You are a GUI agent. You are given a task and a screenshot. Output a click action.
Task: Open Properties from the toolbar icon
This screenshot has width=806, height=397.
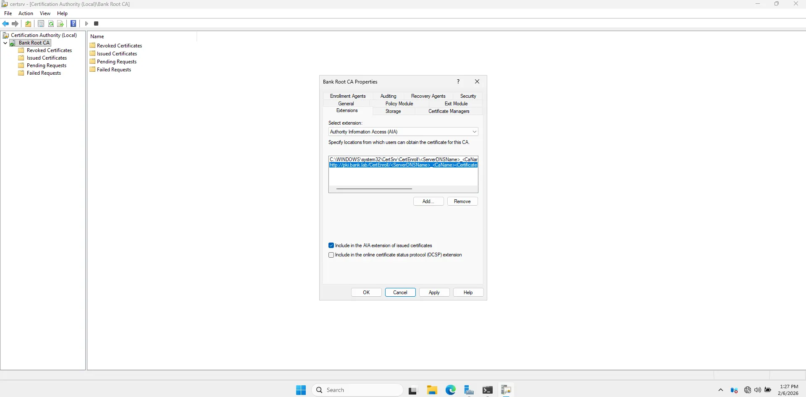pyautogui.click(x=41, y=24)
